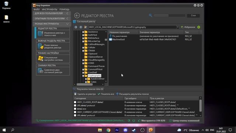Click Мне нравится (196 829) link
236x133 pixels.
click(x=152, y=121)
